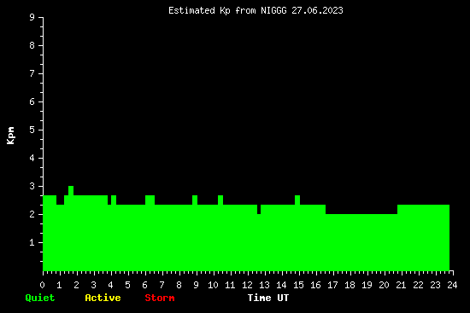Click hour 24 on the time axis
470x313 pixels.
[452, 285]
